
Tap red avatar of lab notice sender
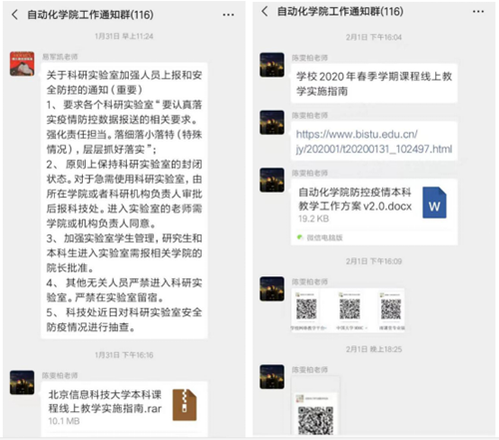22,64
